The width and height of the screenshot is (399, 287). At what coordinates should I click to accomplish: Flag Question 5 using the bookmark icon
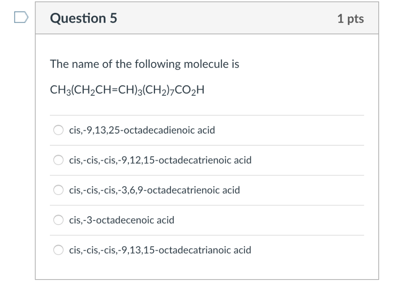[x=21, y=18]
